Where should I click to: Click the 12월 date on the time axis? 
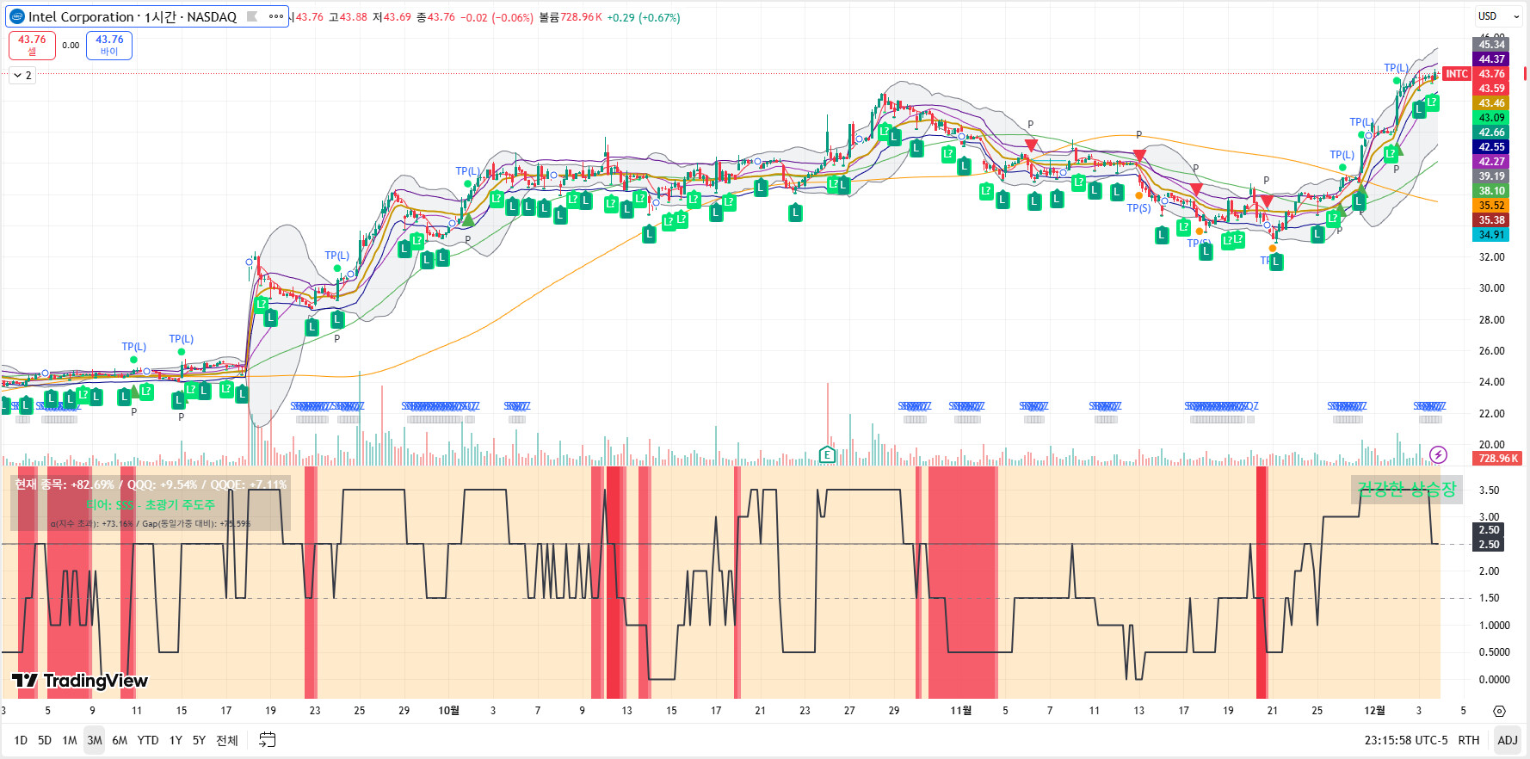click(1374, 711)
